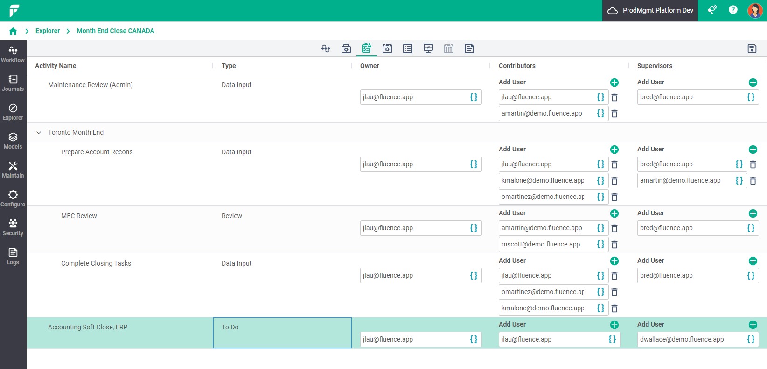Viewport: 767px width, 369px height.
Task: Delete omartinez contributor from Prepare Account Recons
Action: [614, 197]
